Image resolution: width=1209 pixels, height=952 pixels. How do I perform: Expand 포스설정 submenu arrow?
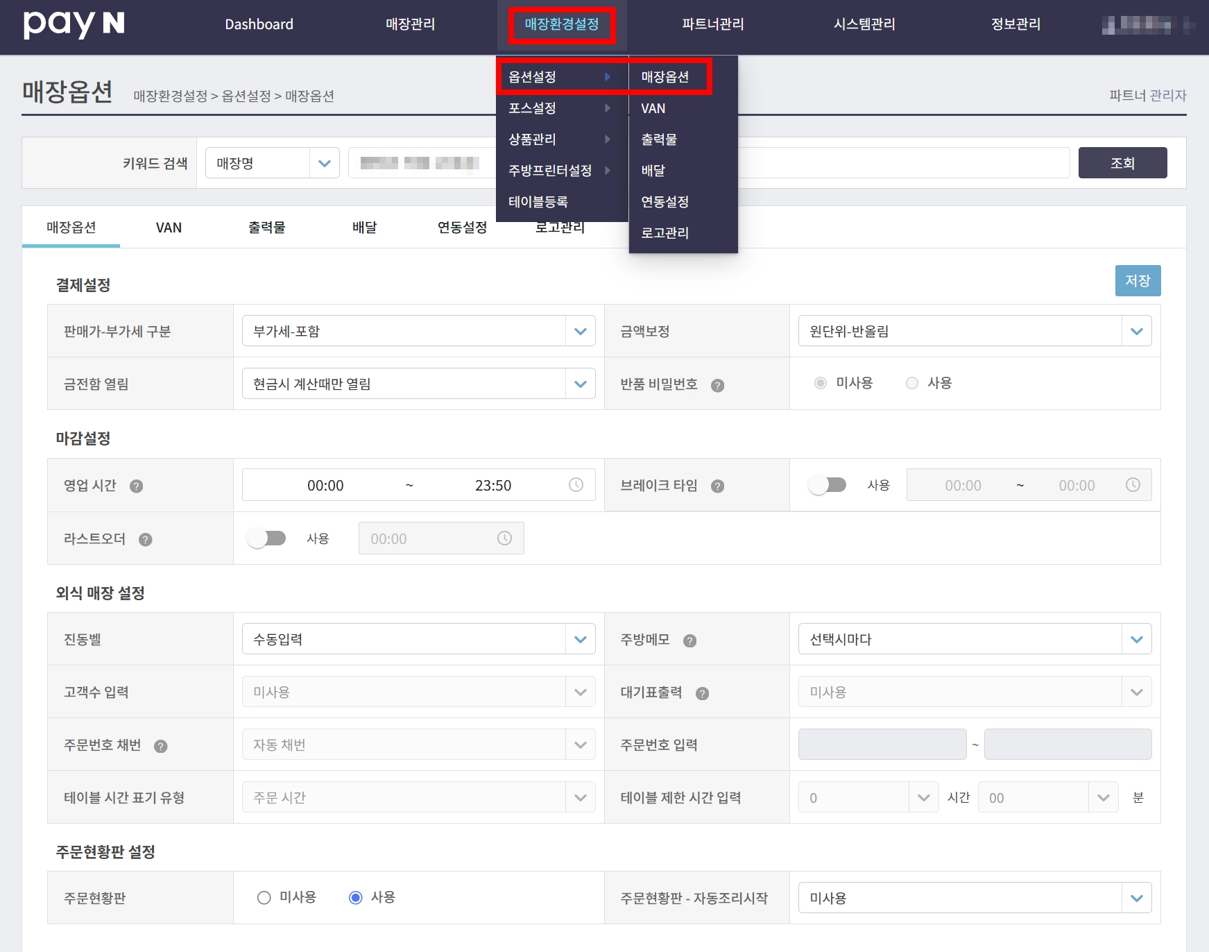tap(608, 108)
